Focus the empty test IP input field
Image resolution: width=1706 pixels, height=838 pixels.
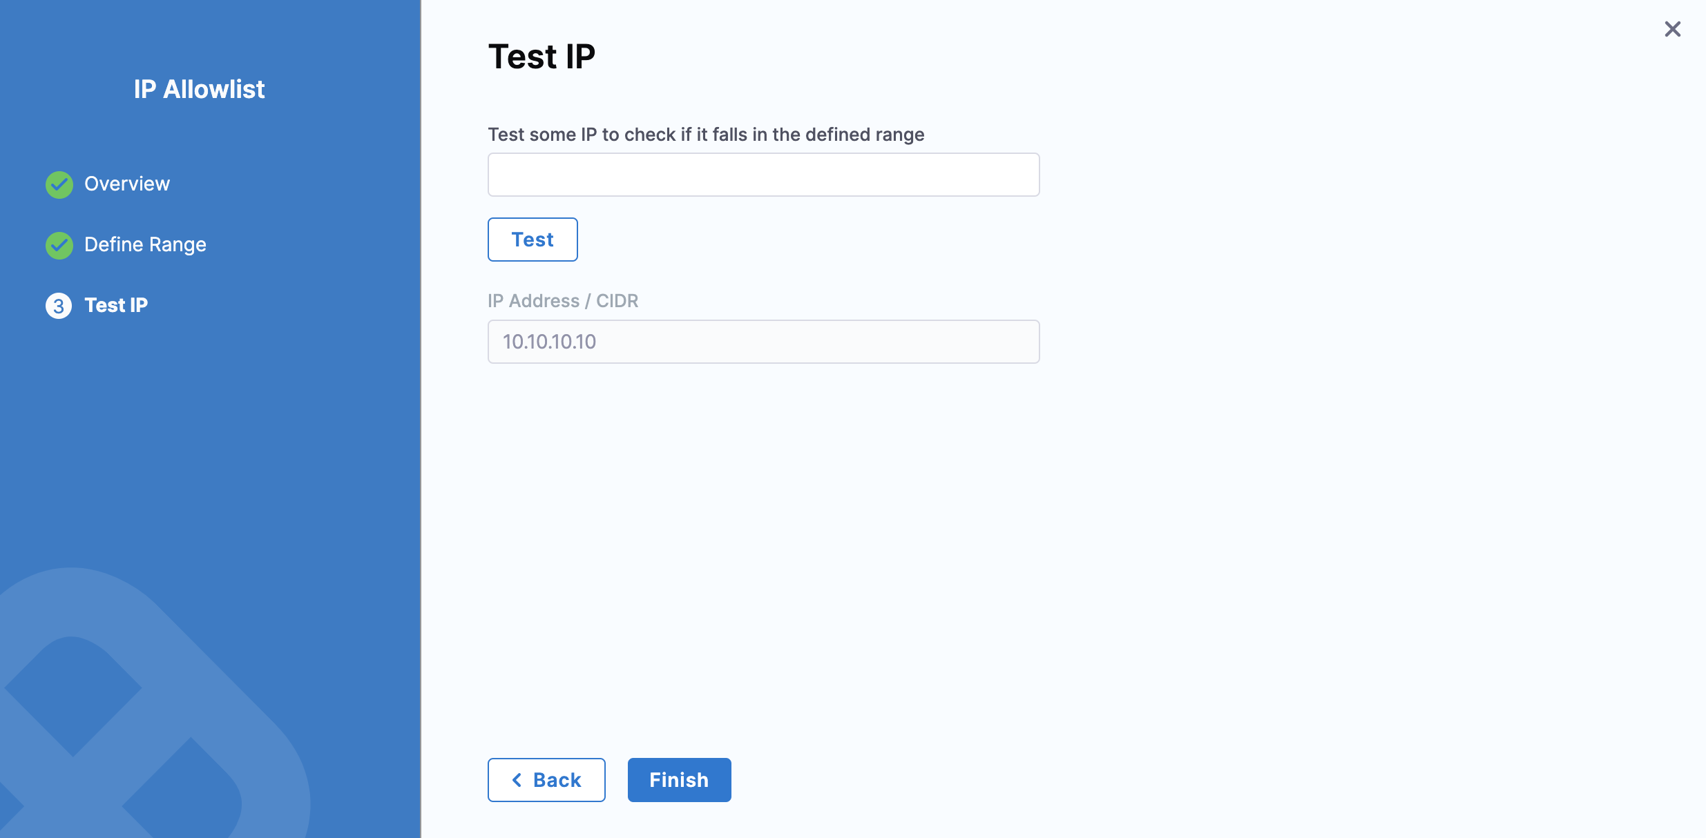(763, 175)
